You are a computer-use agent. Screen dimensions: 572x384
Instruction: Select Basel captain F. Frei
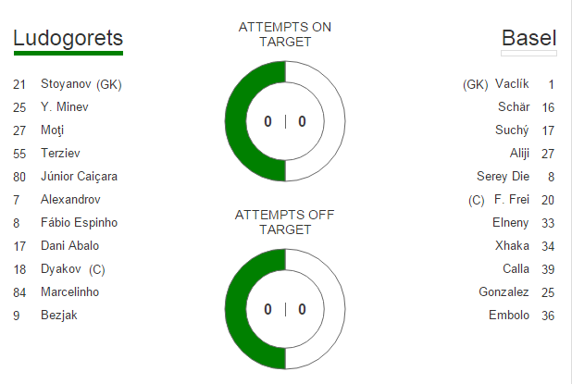(509, 200)
